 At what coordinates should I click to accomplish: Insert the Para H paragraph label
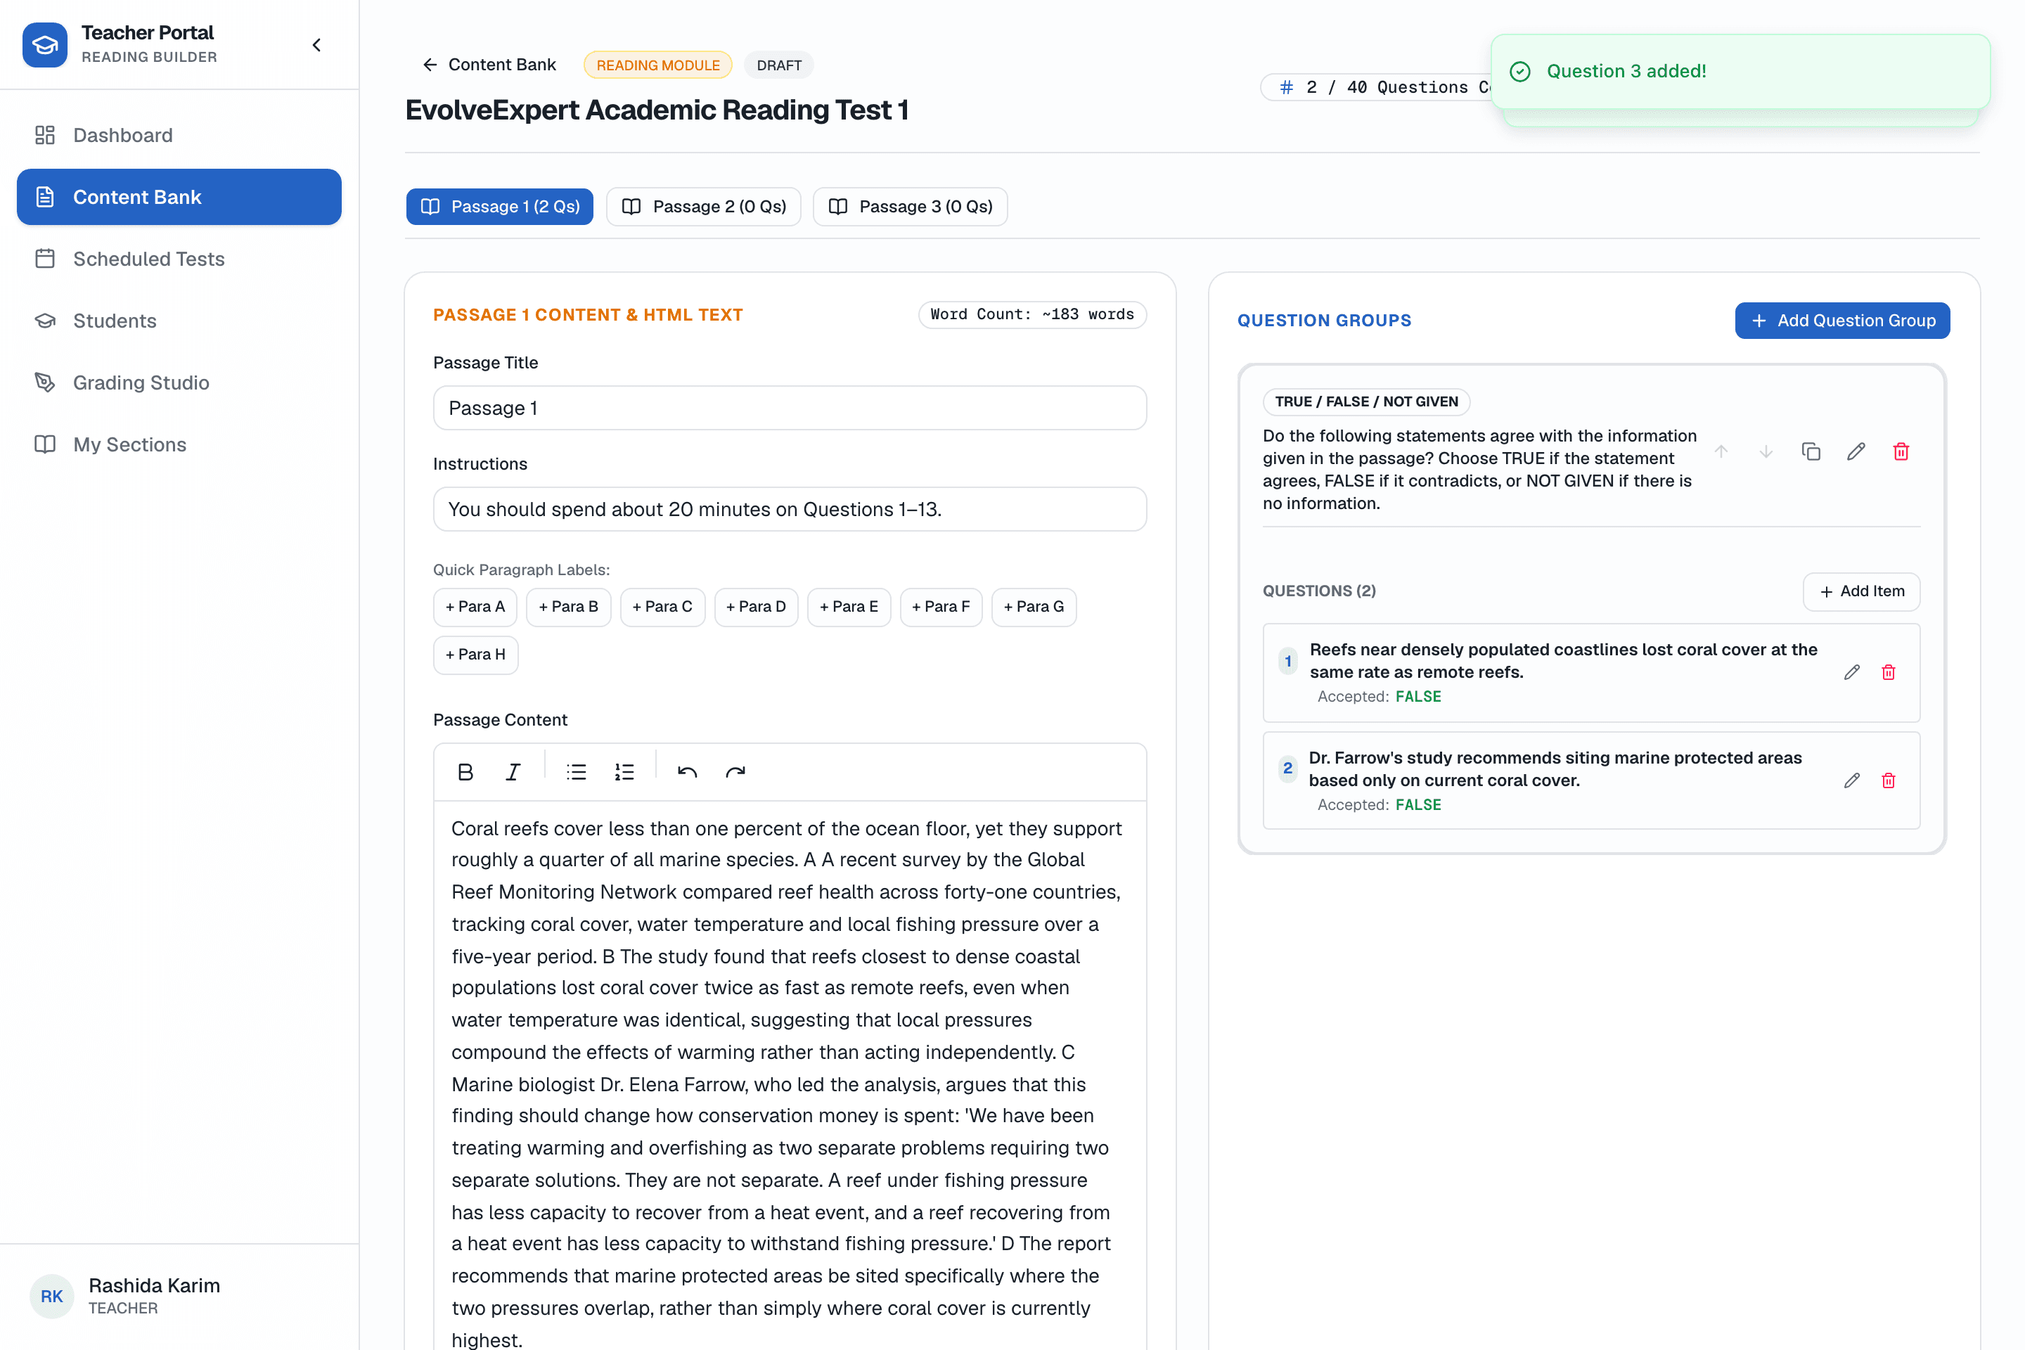(x=475, y=655)
